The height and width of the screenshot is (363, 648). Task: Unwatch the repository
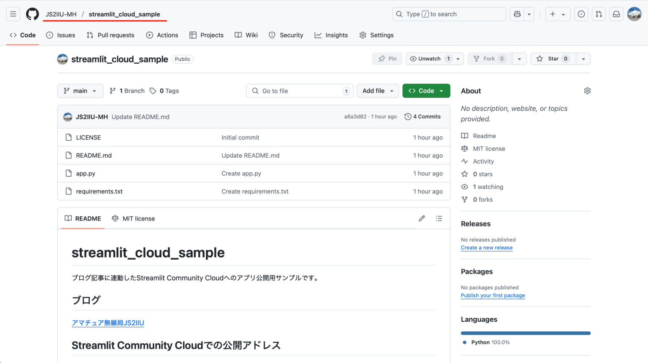(x=429, y=59)
